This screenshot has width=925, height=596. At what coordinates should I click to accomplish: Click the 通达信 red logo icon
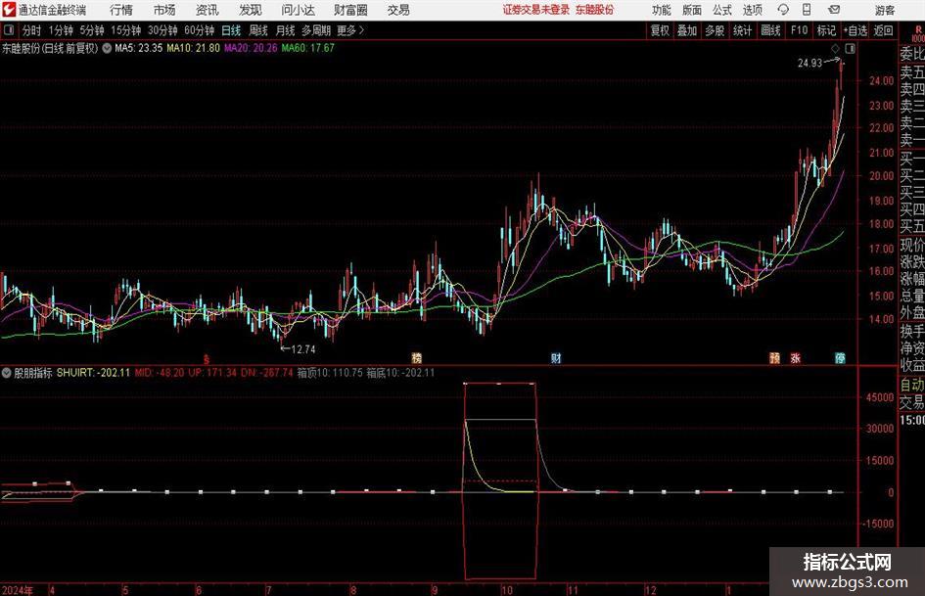pos(8,10)
